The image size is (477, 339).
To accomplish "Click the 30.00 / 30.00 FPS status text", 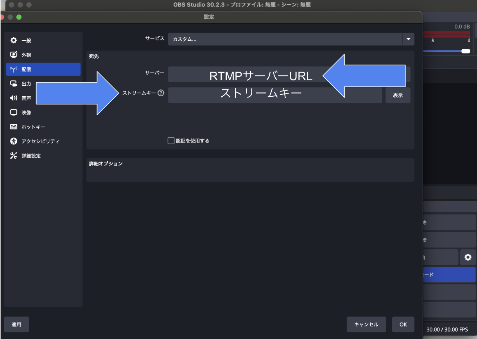I will tap(447, 330).
